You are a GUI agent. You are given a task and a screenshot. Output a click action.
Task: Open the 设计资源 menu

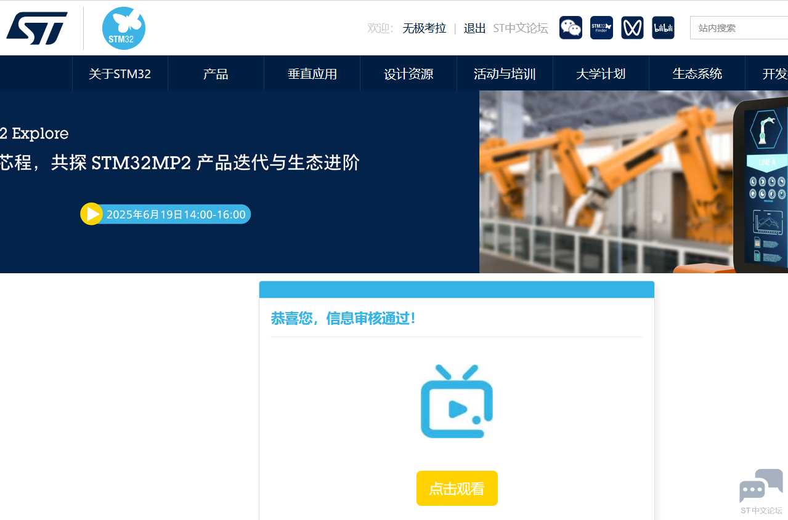tap(408, 74)
